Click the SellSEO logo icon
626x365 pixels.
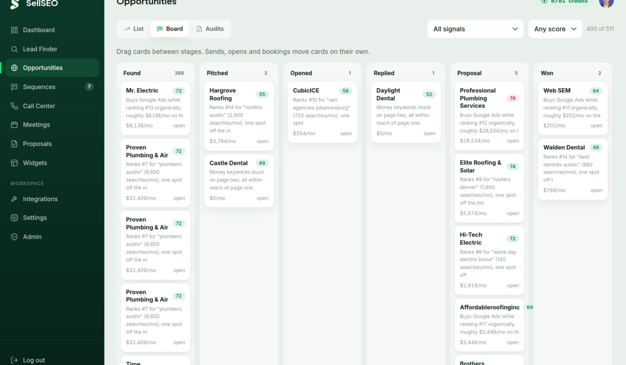[15, 3]
